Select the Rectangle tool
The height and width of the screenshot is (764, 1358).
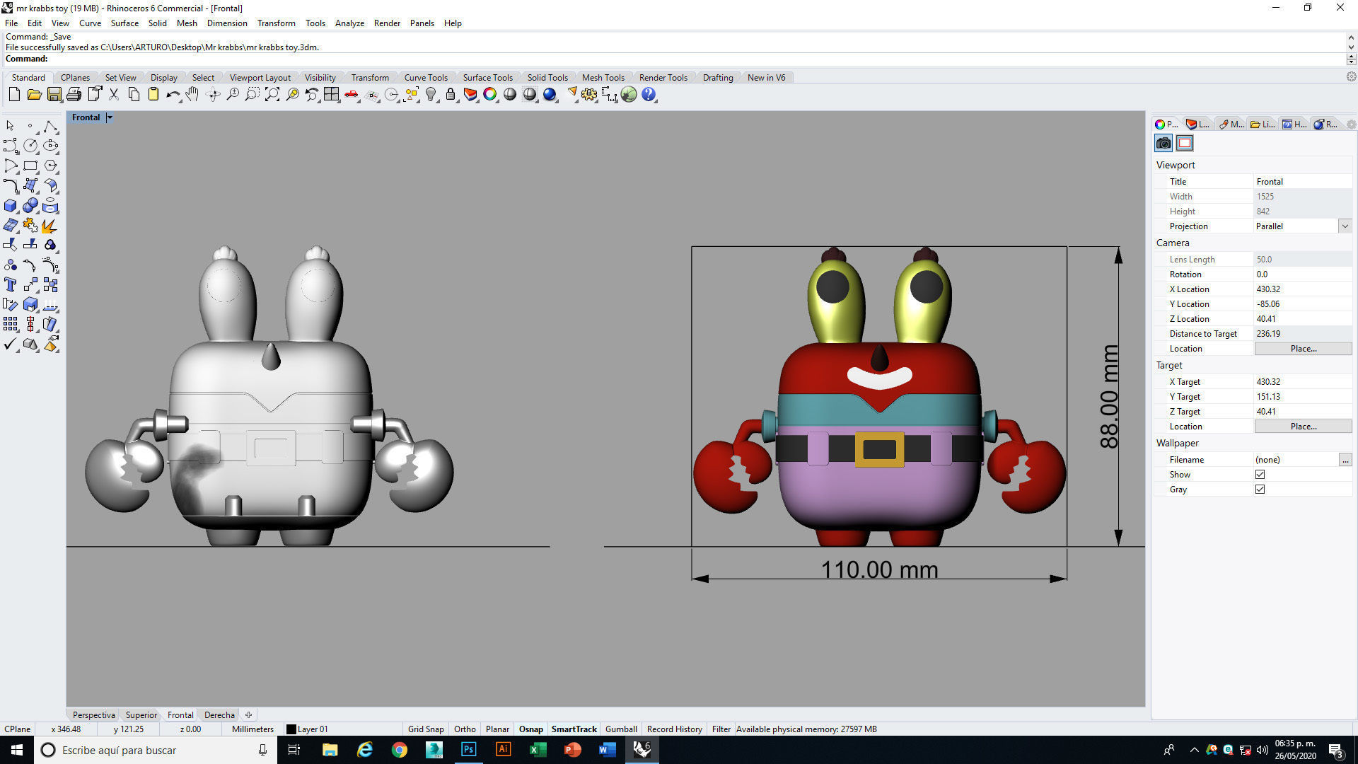[x=30, y=166]
